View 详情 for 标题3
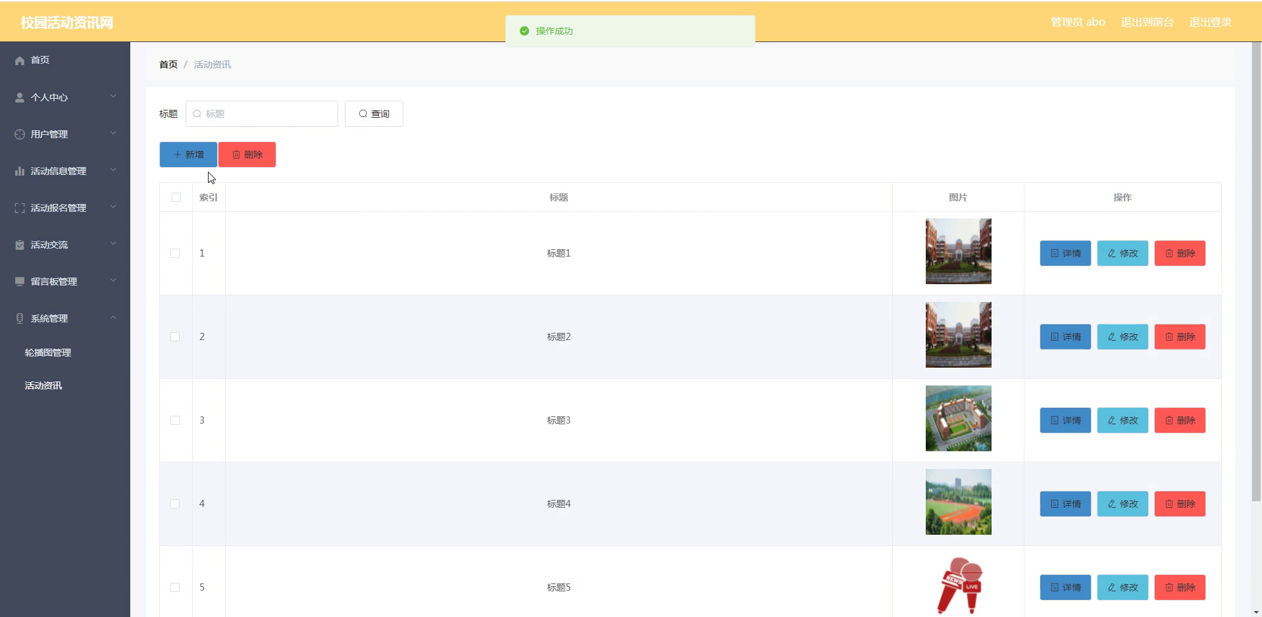1262x617 pixels. 1065,420
